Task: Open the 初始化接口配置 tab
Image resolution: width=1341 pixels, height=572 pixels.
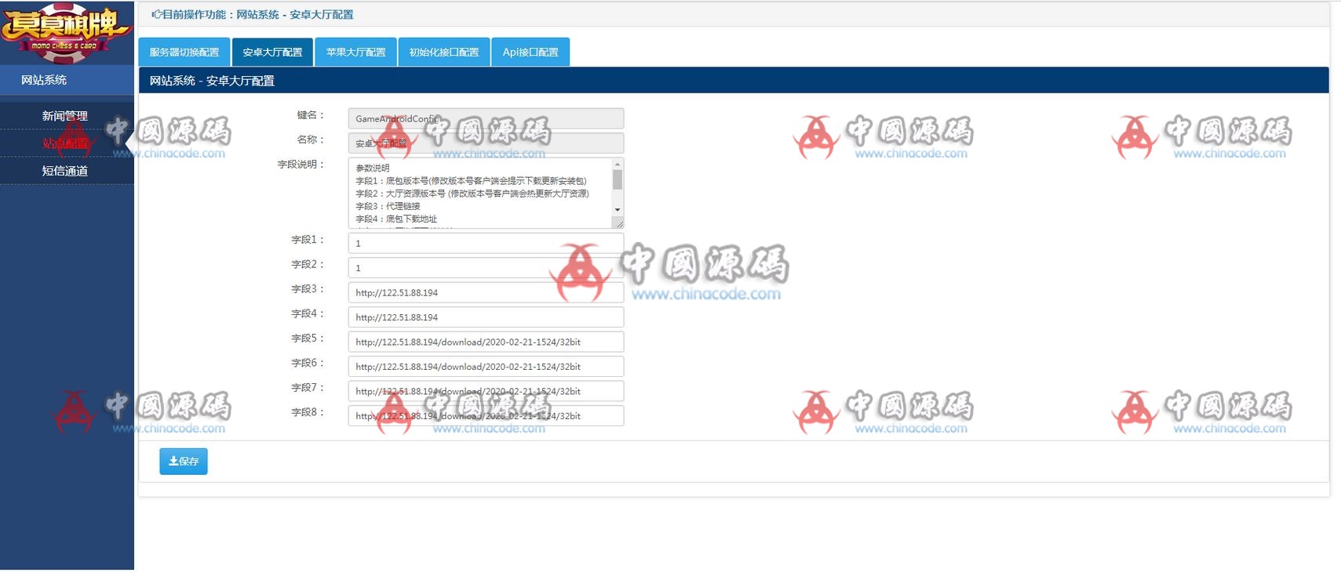Action: tap(444, 52)
